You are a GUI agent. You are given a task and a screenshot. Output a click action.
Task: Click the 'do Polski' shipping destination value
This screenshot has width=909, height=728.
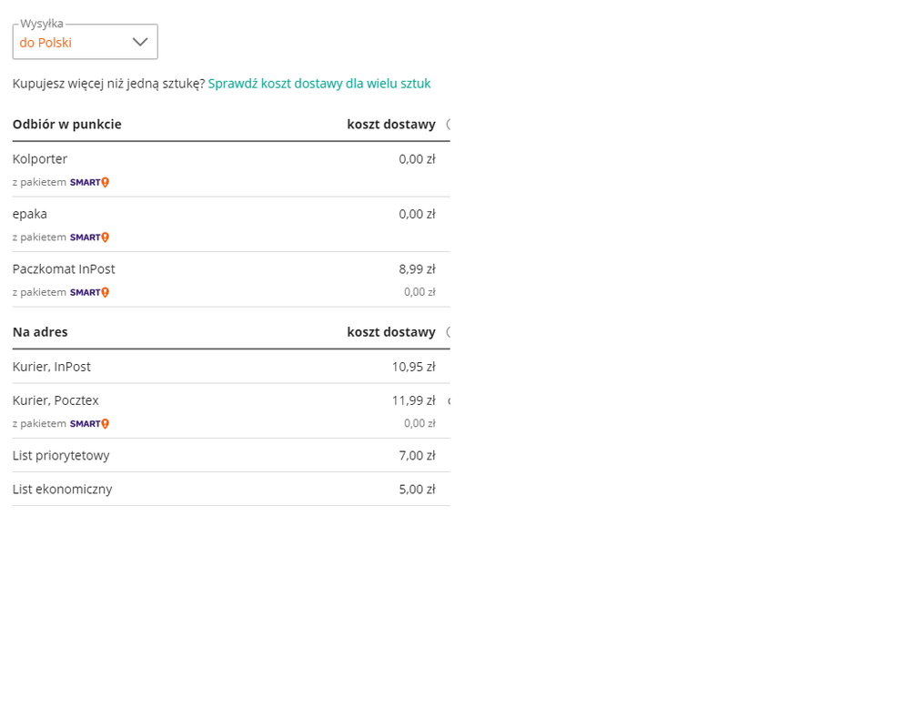pos(45,43)
